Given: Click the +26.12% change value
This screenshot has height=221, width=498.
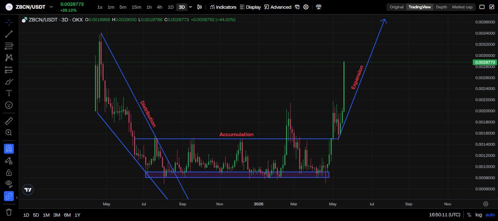Looking at the screenshot, I should pyautogui.click(x=68, y=10).
